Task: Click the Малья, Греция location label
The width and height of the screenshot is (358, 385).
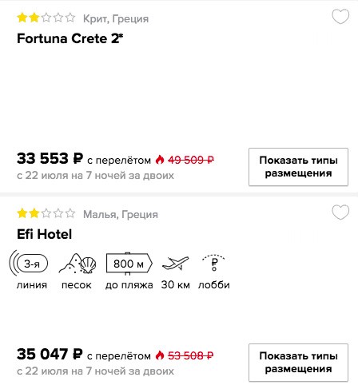Action: [121, 214]
